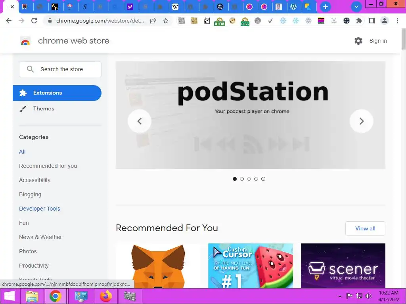Switch to the tab with Ap icon
This screenshot has height=304, width=406.
coord(55,7)
